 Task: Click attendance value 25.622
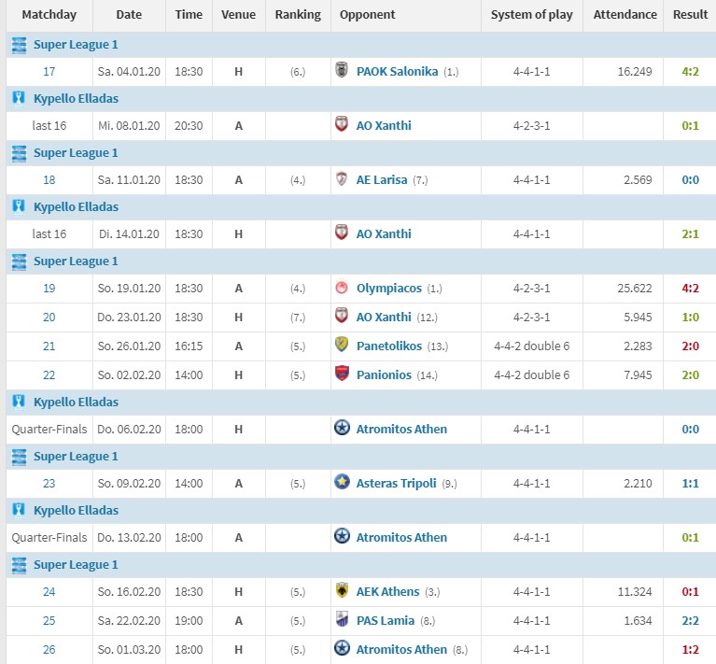(x=634, y=289)
